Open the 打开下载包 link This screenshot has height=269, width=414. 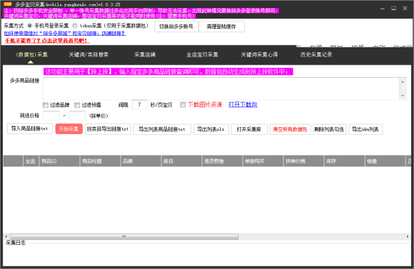point(243,105)
